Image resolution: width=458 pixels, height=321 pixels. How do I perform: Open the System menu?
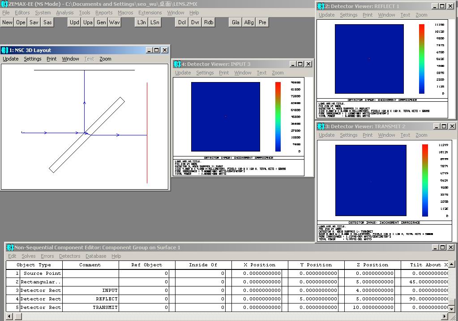click(x=43, y=13)
